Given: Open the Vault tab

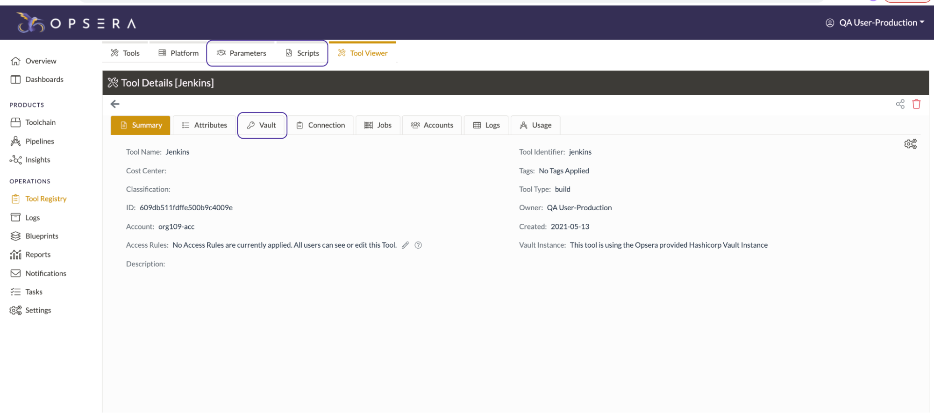Looking at the screenshot, I should click(262, 125).
